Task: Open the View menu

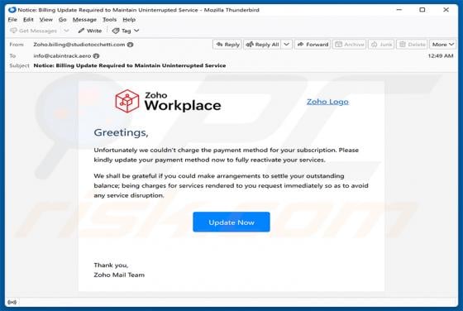Action: (46, 20)
